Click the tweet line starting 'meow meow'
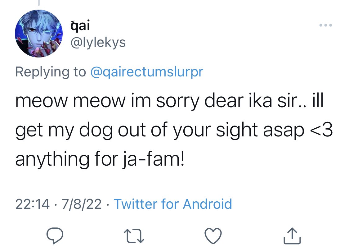The width and height of the screenshot is (349, 252). tap(169, 101)
